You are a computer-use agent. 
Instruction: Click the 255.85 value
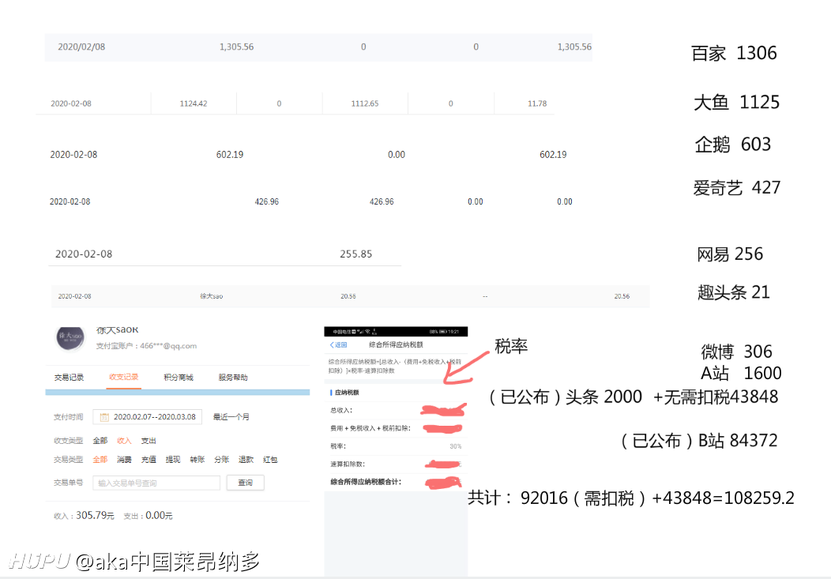(x=356, y=254)
